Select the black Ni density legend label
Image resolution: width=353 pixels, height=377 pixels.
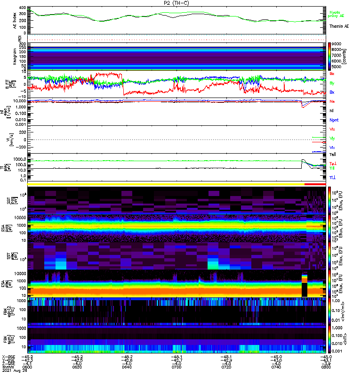tap(332, 111)
